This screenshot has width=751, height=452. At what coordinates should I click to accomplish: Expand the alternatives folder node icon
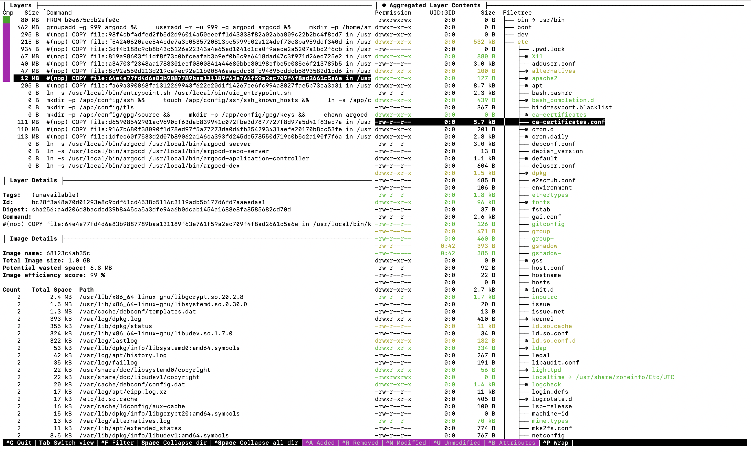[x=526, y=71]
